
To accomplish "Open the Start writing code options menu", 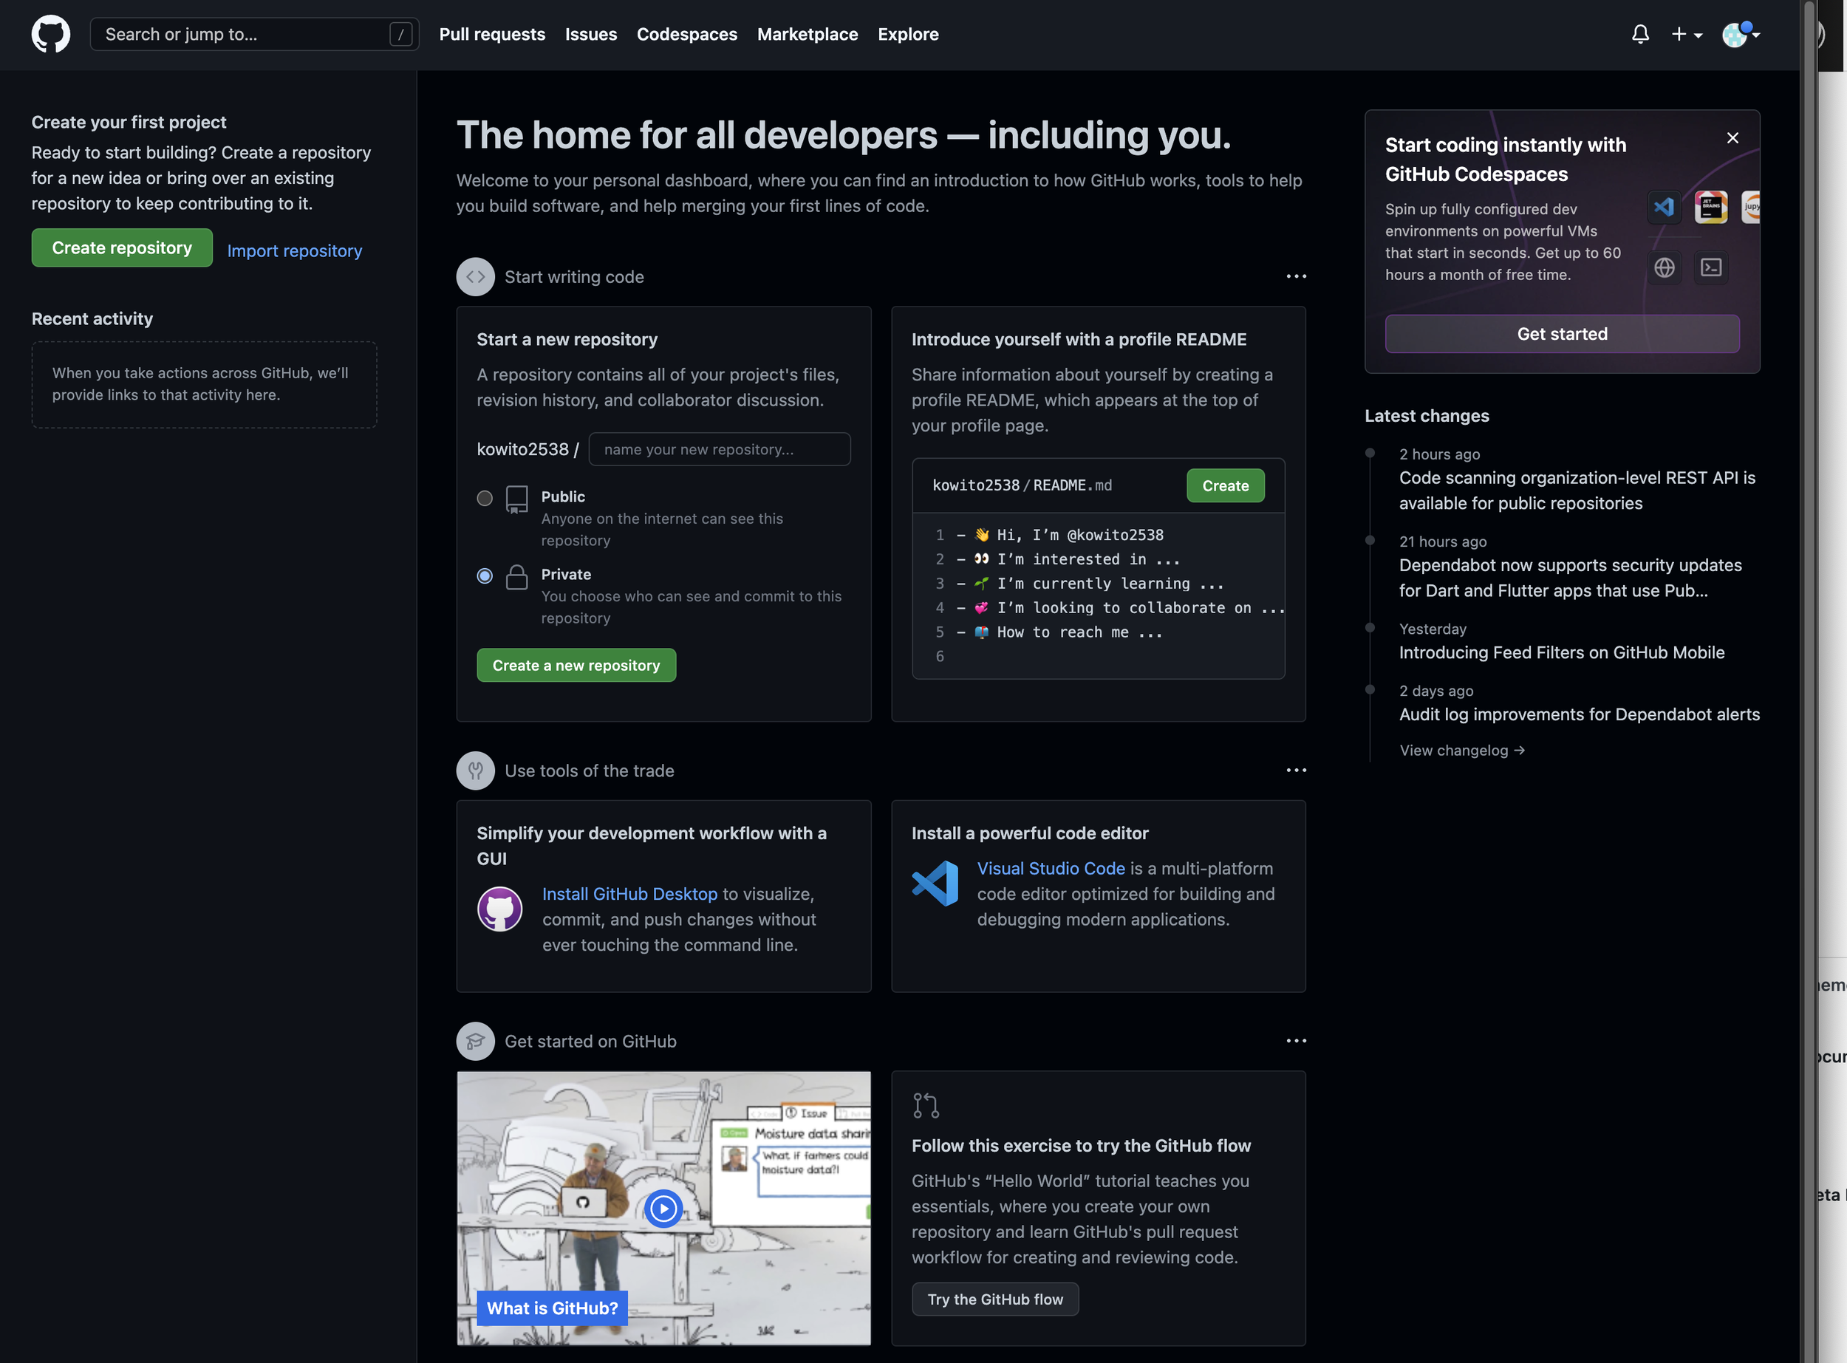I will 1295,276.
